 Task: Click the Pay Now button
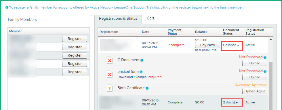click(x=207, y=45)
